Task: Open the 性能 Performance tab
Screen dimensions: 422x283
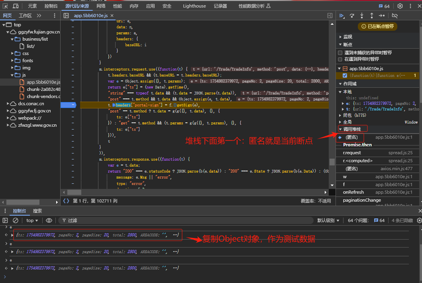Action: pos(117,6)
